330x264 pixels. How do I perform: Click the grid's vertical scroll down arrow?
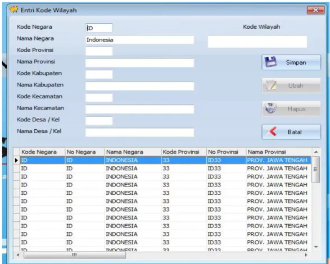pyautogui.click(x=316, y=247)
